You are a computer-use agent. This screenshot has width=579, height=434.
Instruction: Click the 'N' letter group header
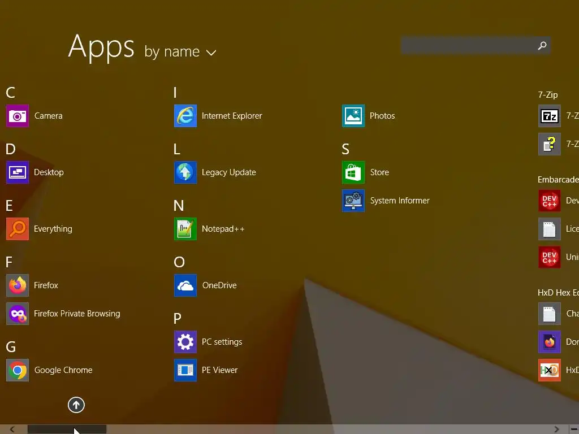click(x=179, y=206)
